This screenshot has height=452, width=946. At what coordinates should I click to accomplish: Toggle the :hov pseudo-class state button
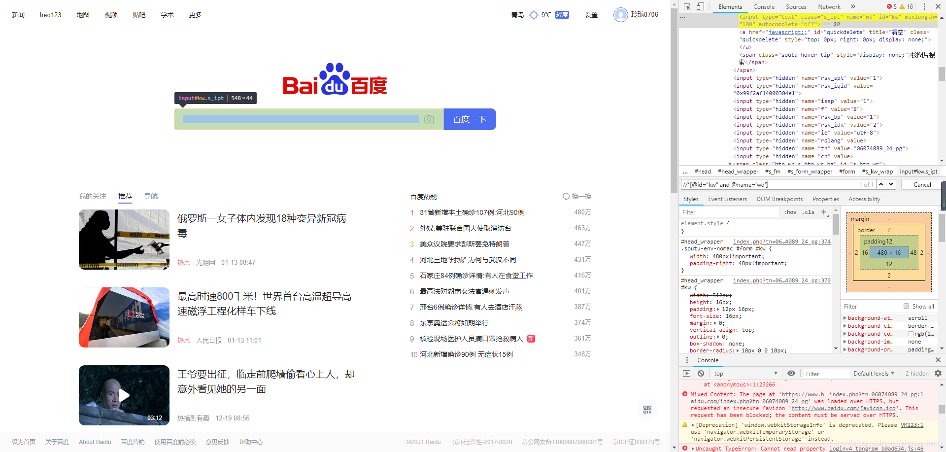(x=790, y=212)
